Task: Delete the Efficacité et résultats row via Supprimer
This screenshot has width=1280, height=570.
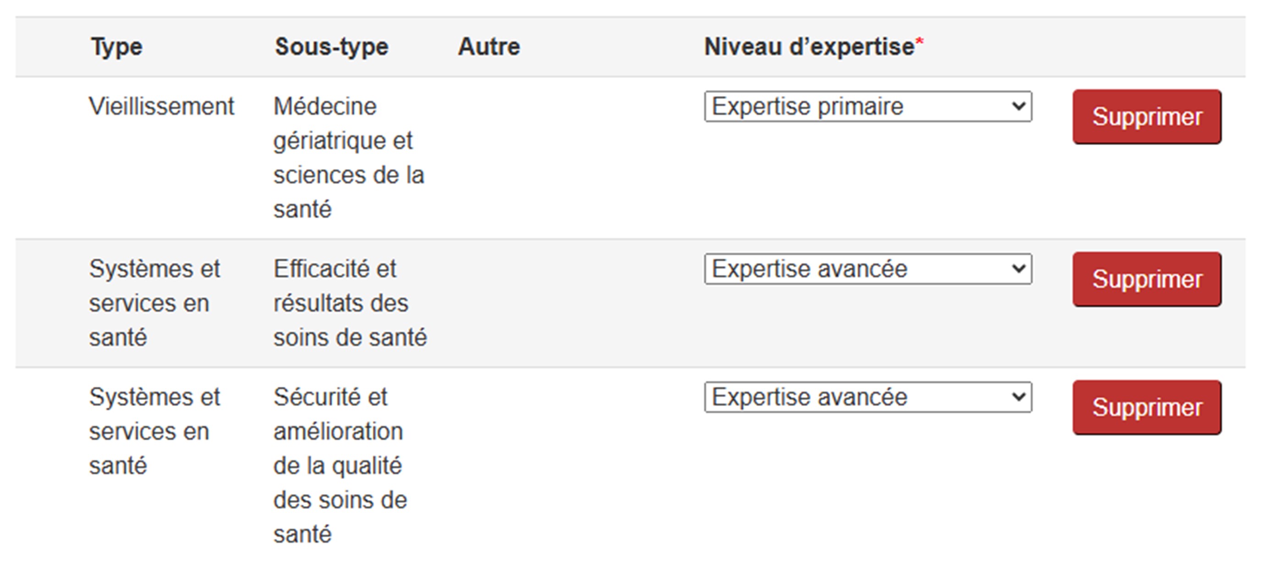Action: click(x=1146, y=280)
